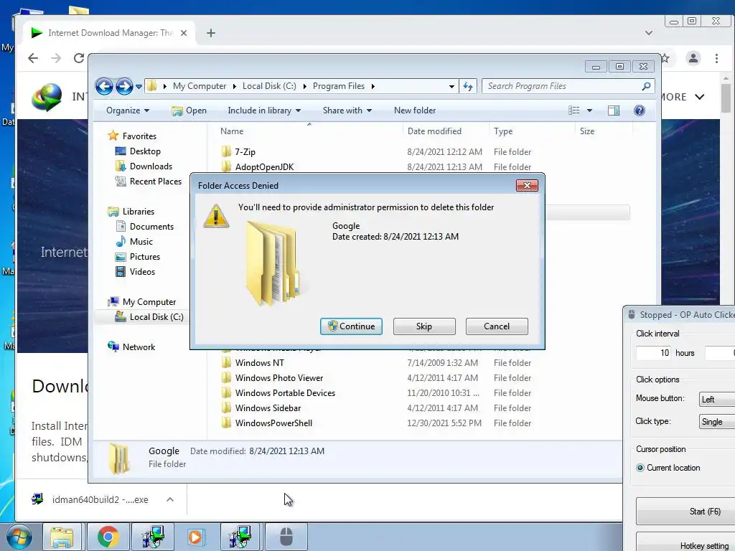Open Chrome profile avatar icon
Image resolution: width=735 pixels, height=551 pixels.
pyautogui.click(x=693, y=58)
